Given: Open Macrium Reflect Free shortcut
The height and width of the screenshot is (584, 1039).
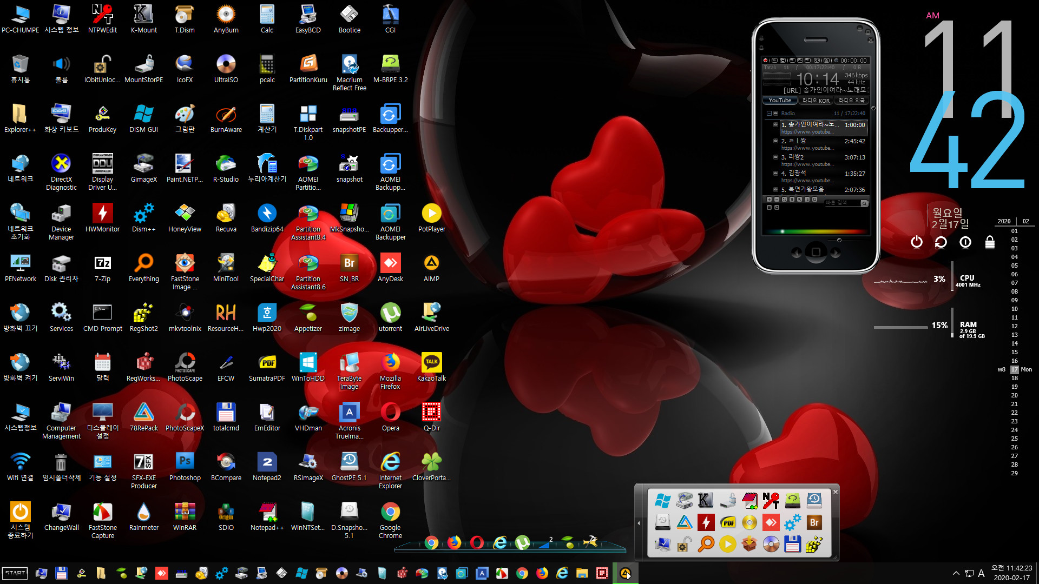Looking at the screenshot, I should 349,72.
